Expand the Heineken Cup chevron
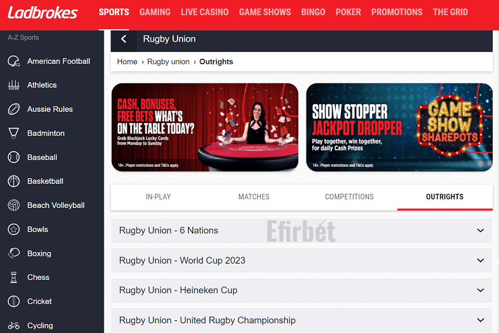499x333 pixels. coord(481,290)
